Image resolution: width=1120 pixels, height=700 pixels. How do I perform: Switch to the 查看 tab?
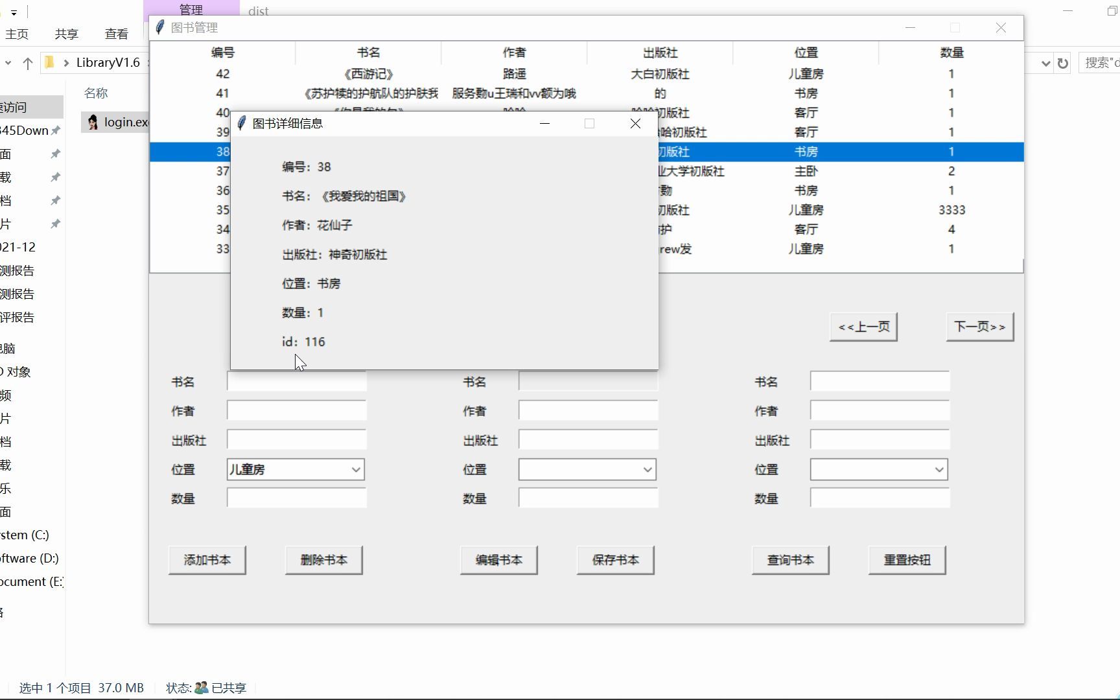(115, 34)
